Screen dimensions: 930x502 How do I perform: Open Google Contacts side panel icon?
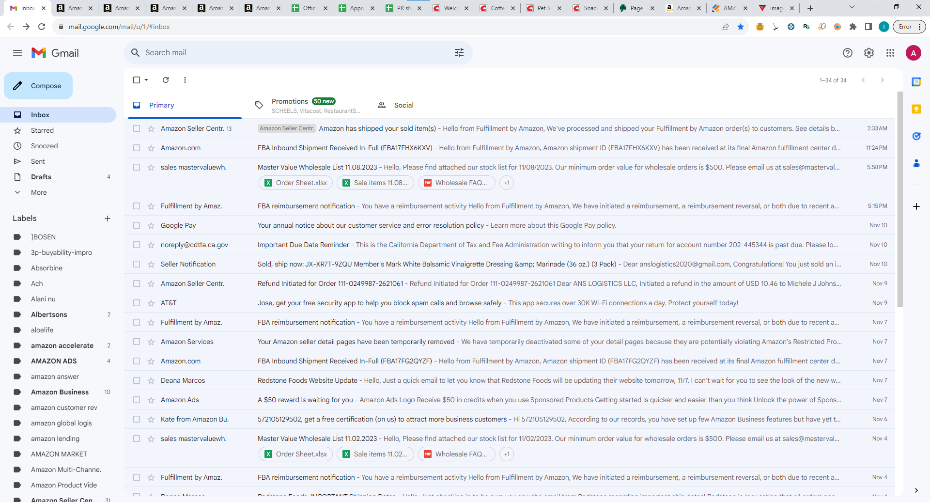[916, 163]
